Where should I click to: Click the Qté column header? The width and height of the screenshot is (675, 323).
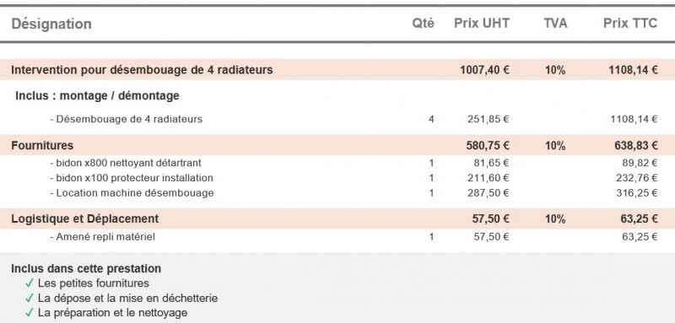[424, 24]
